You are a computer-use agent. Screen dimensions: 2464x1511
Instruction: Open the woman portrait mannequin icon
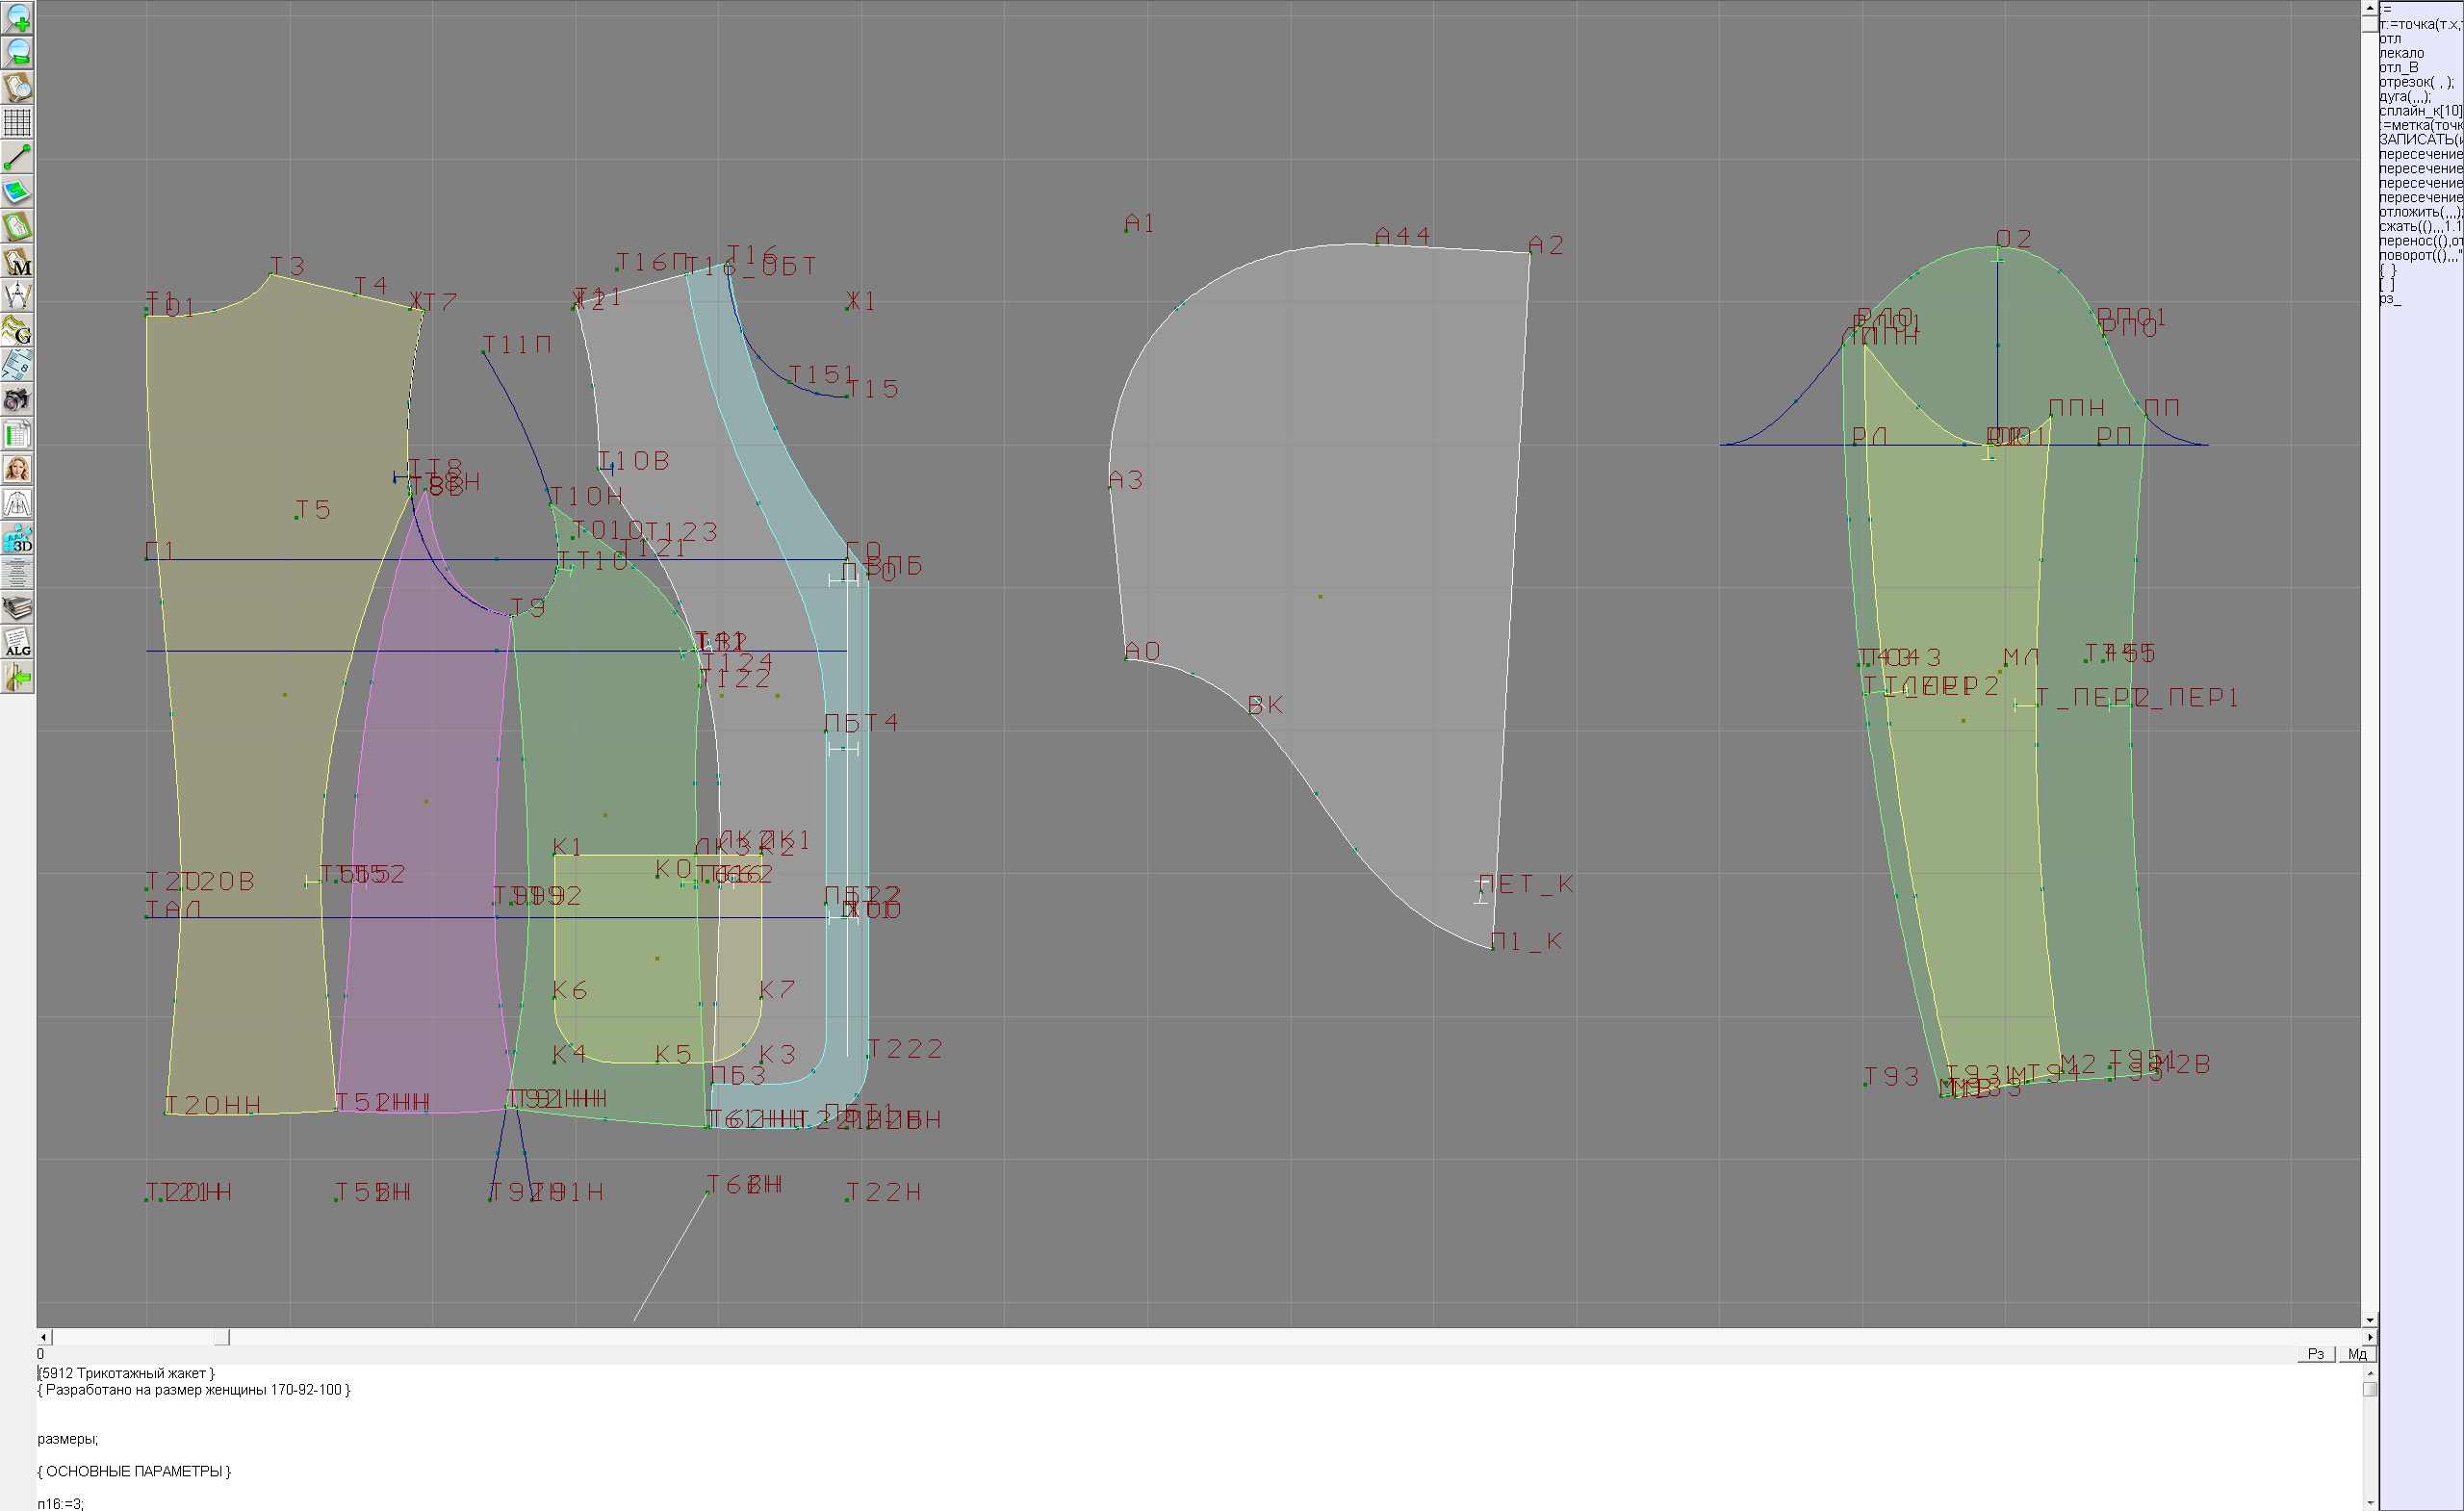pos(17,469)
